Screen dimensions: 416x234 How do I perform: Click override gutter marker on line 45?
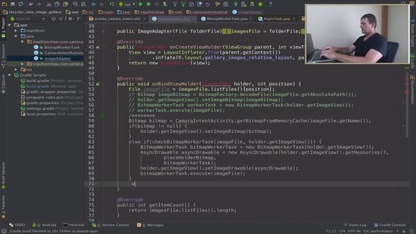click(97, 47)
